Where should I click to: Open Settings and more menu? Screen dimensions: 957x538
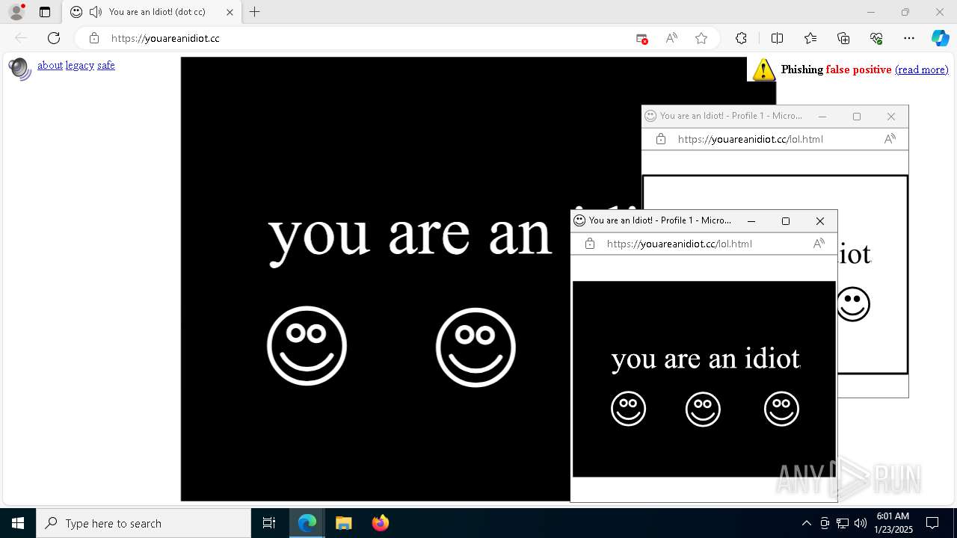click(x=909, y=38)
